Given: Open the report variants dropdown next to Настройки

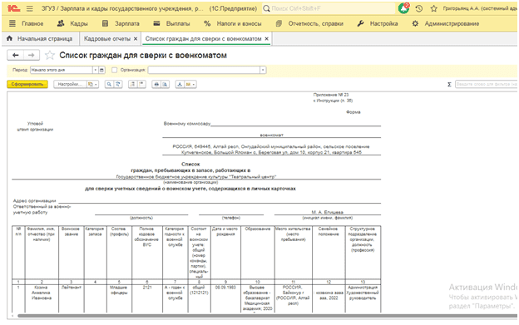Looking at the screenshot, I should coord(92,84).
